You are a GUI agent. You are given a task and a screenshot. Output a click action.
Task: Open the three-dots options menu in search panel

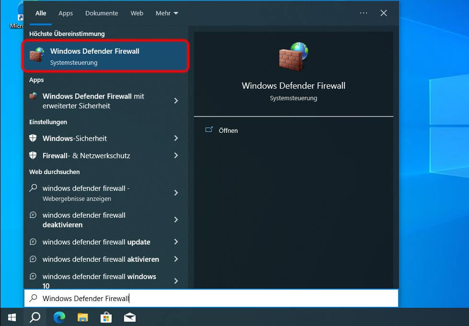[364, 13]
